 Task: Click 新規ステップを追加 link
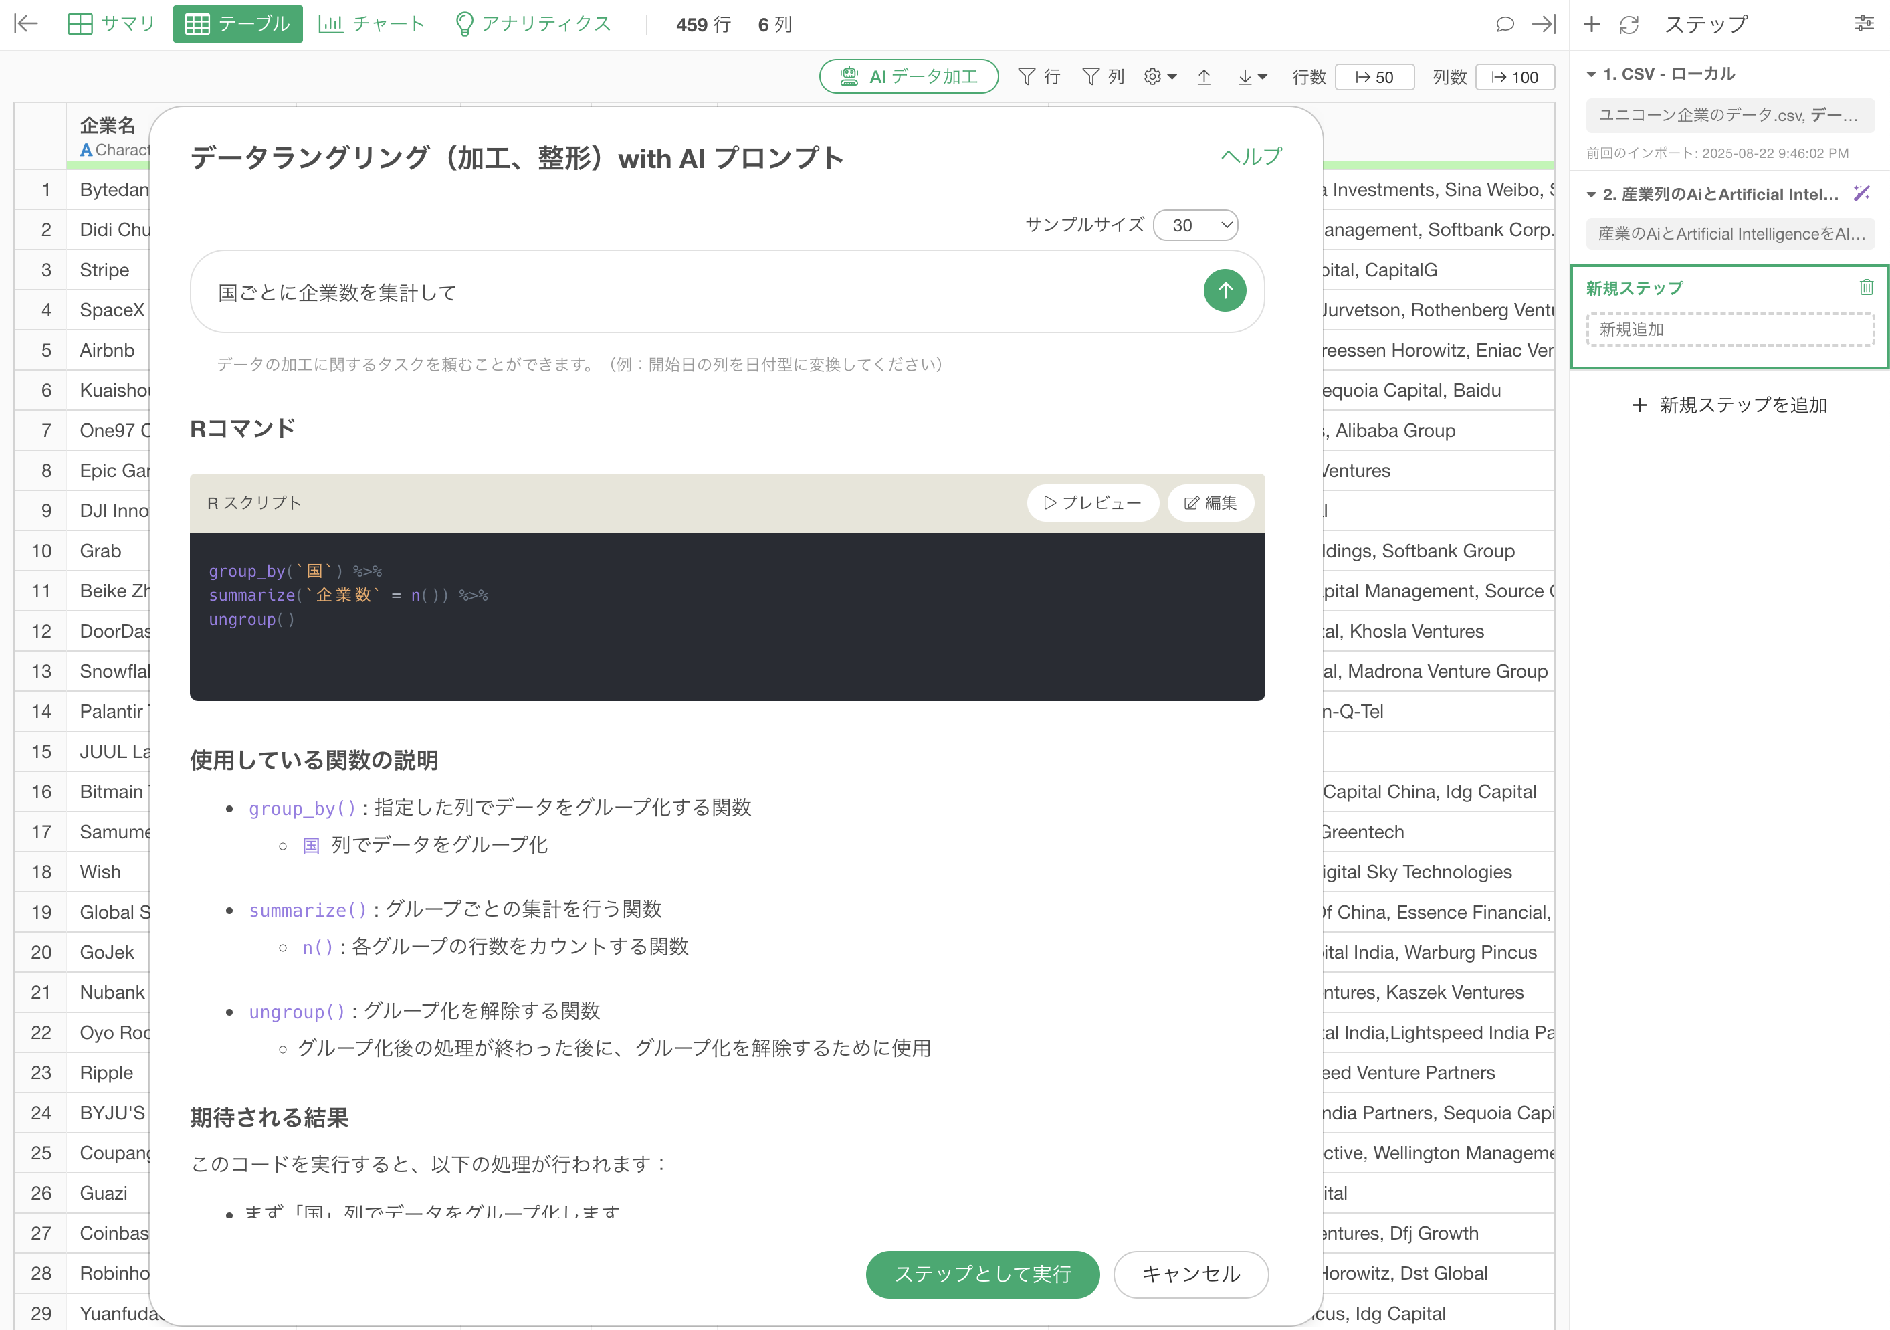click(x=1729, y=405)
